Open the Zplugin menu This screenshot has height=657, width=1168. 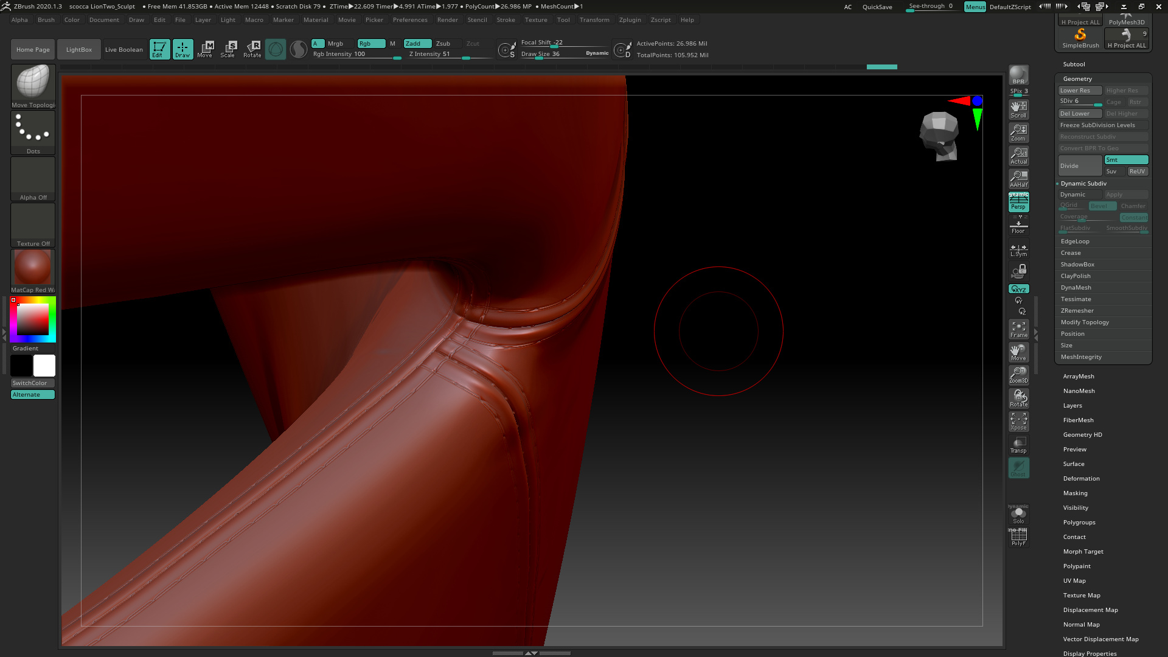click(x=630, y=19)
